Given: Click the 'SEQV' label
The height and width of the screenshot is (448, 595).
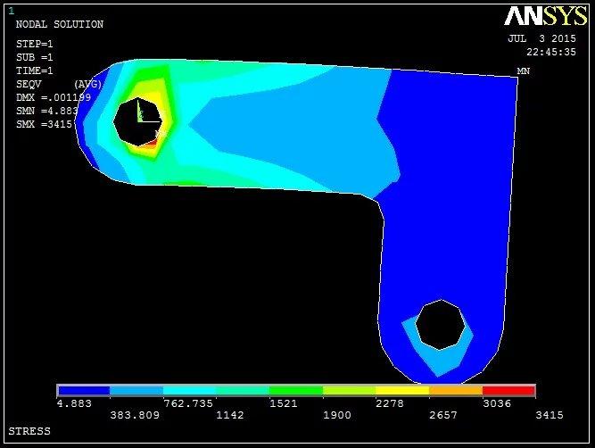Looking at the screenshot, I should click(29, 84).
